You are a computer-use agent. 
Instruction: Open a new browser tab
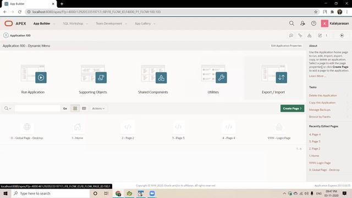point(62,4)
